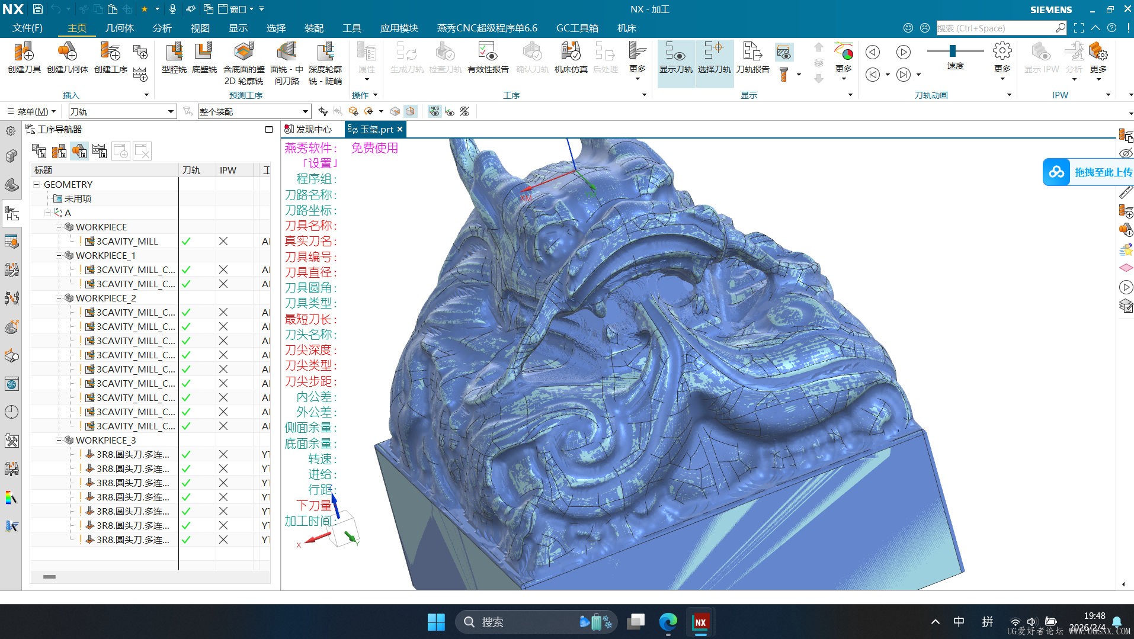Viewport: 1134px width, 639px height.
Task: Toggle the Geometry View icon in navigator
Action: pos(79,152)
